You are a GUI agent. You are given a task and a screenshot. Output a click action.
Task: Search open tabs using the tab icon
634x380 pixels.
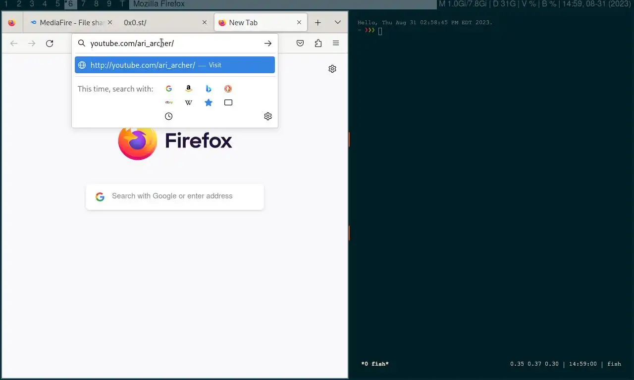click(x=228, y=102)
